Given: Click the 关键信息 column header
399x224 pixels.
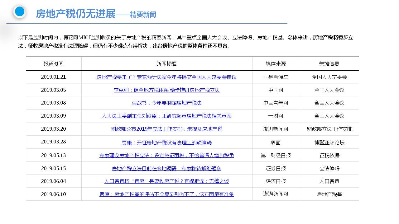Looking at the screenshot, I should tap(329, 64).
